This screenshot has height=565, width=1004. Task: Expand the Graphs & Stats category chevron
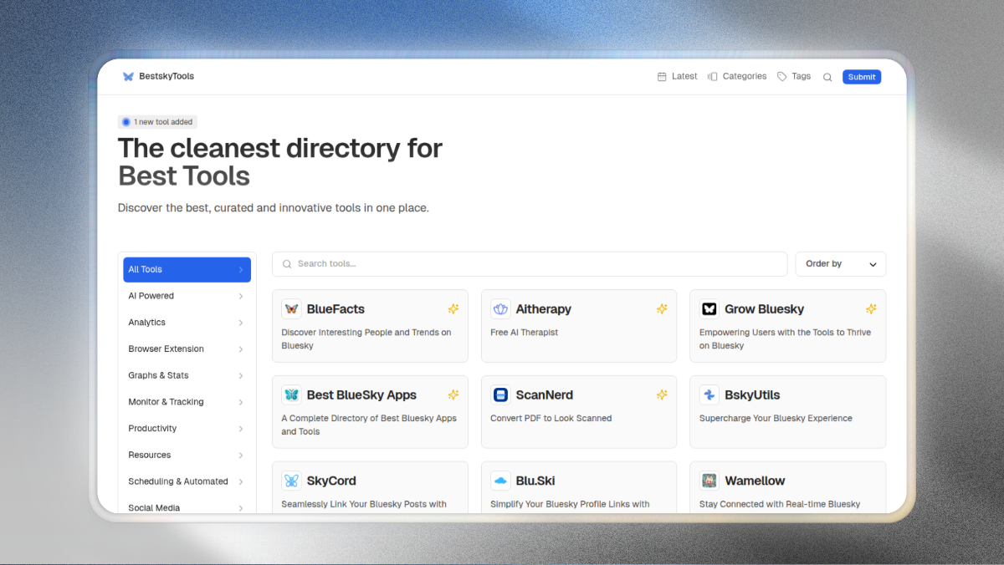[240, 376]
